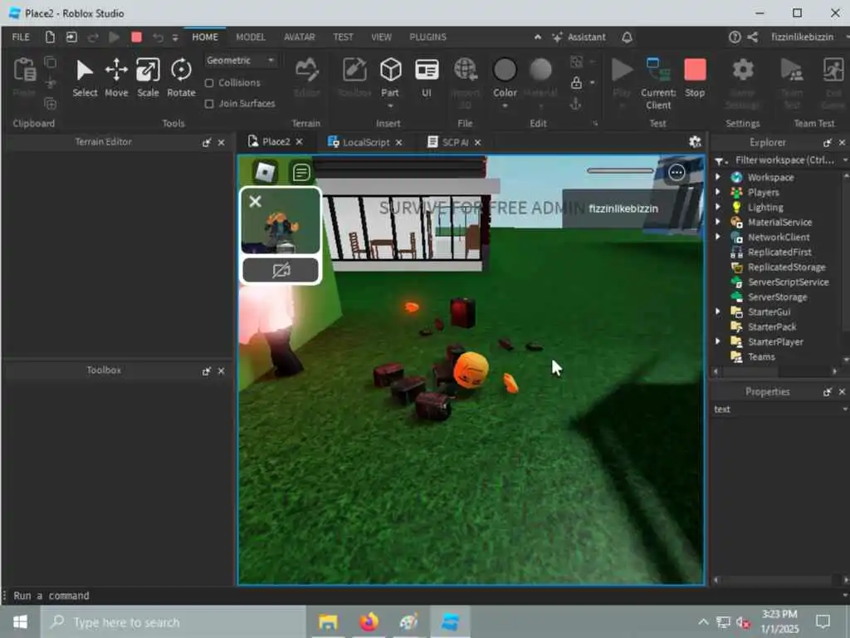Insert a new Part

click(390, 78)
